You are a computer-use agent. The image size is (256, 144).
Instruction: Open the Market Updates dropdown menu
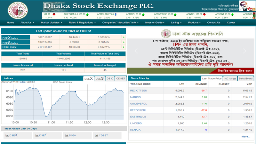click(x=52, y=23)
